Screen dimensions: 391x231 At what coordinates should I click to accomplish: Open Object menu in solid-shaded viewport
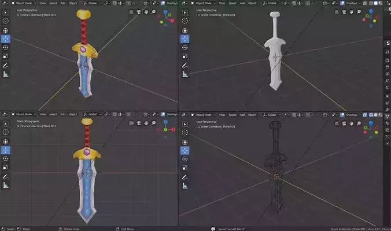point(252,3)
